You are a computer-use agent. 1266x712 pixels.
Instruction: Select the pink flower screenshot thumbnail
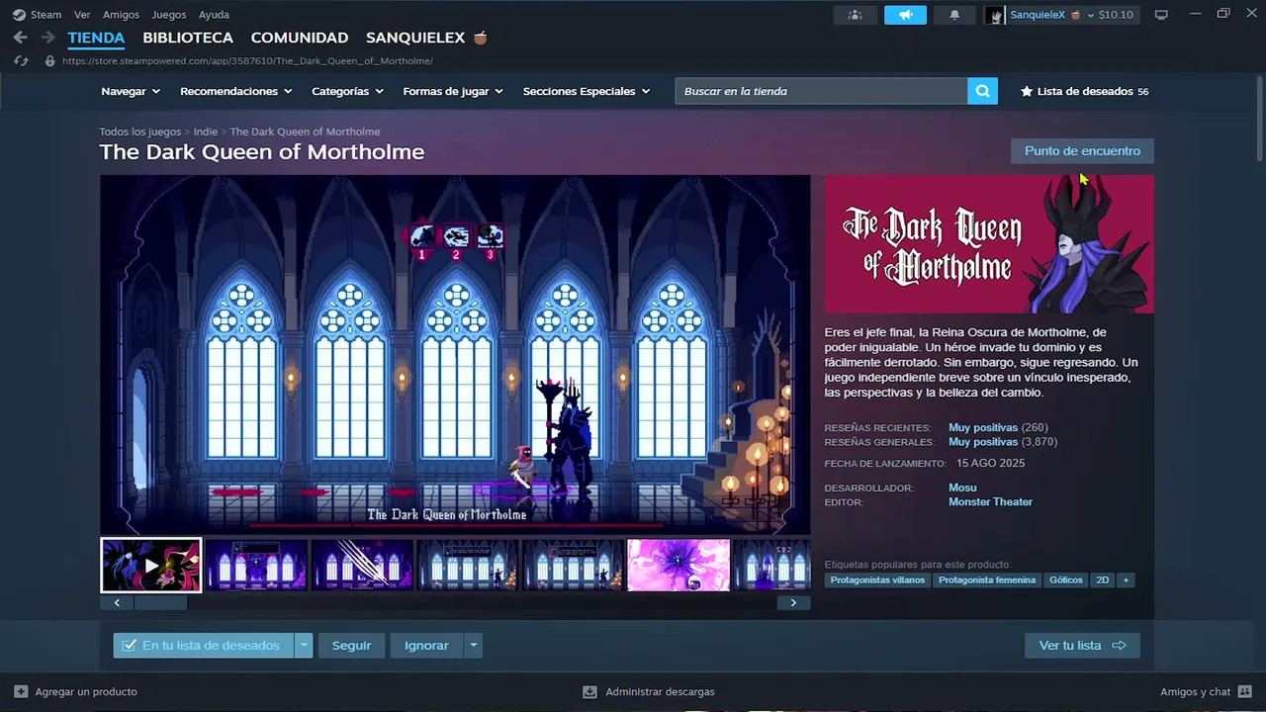tap(678, 565)
